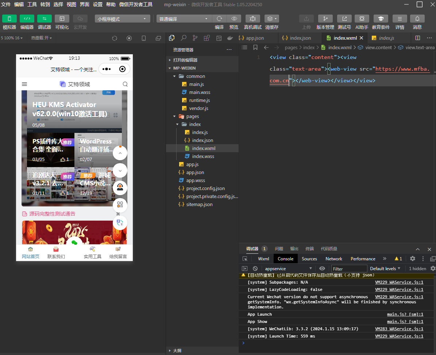The width and height of the screenshot is (436, 355).
Task: Open the test account icon
Action: coord(344,19)
